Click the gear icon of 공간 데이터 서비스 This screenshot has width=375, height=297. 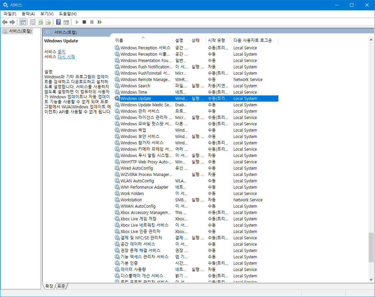tap(117, 244)
